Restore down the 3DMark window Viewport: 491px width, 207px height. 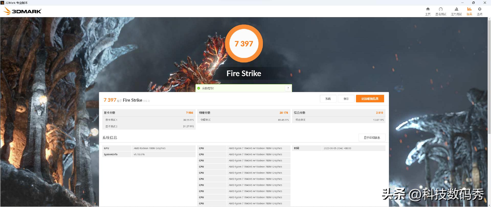[x=473, y=3]
